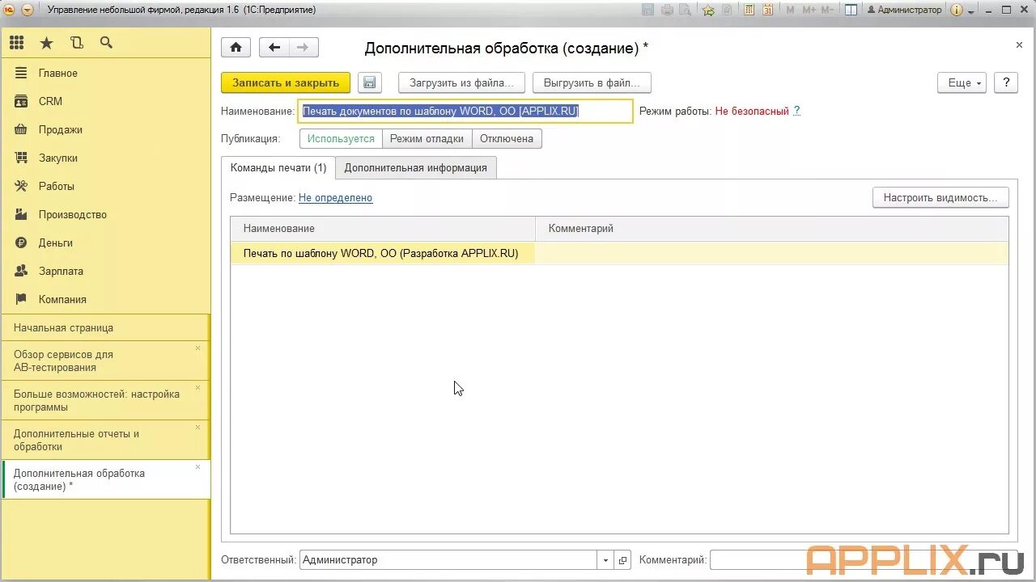Screen dimensions: 1036x582
Task: Click the Наименование column header
Action: click(x=383, y=229)
